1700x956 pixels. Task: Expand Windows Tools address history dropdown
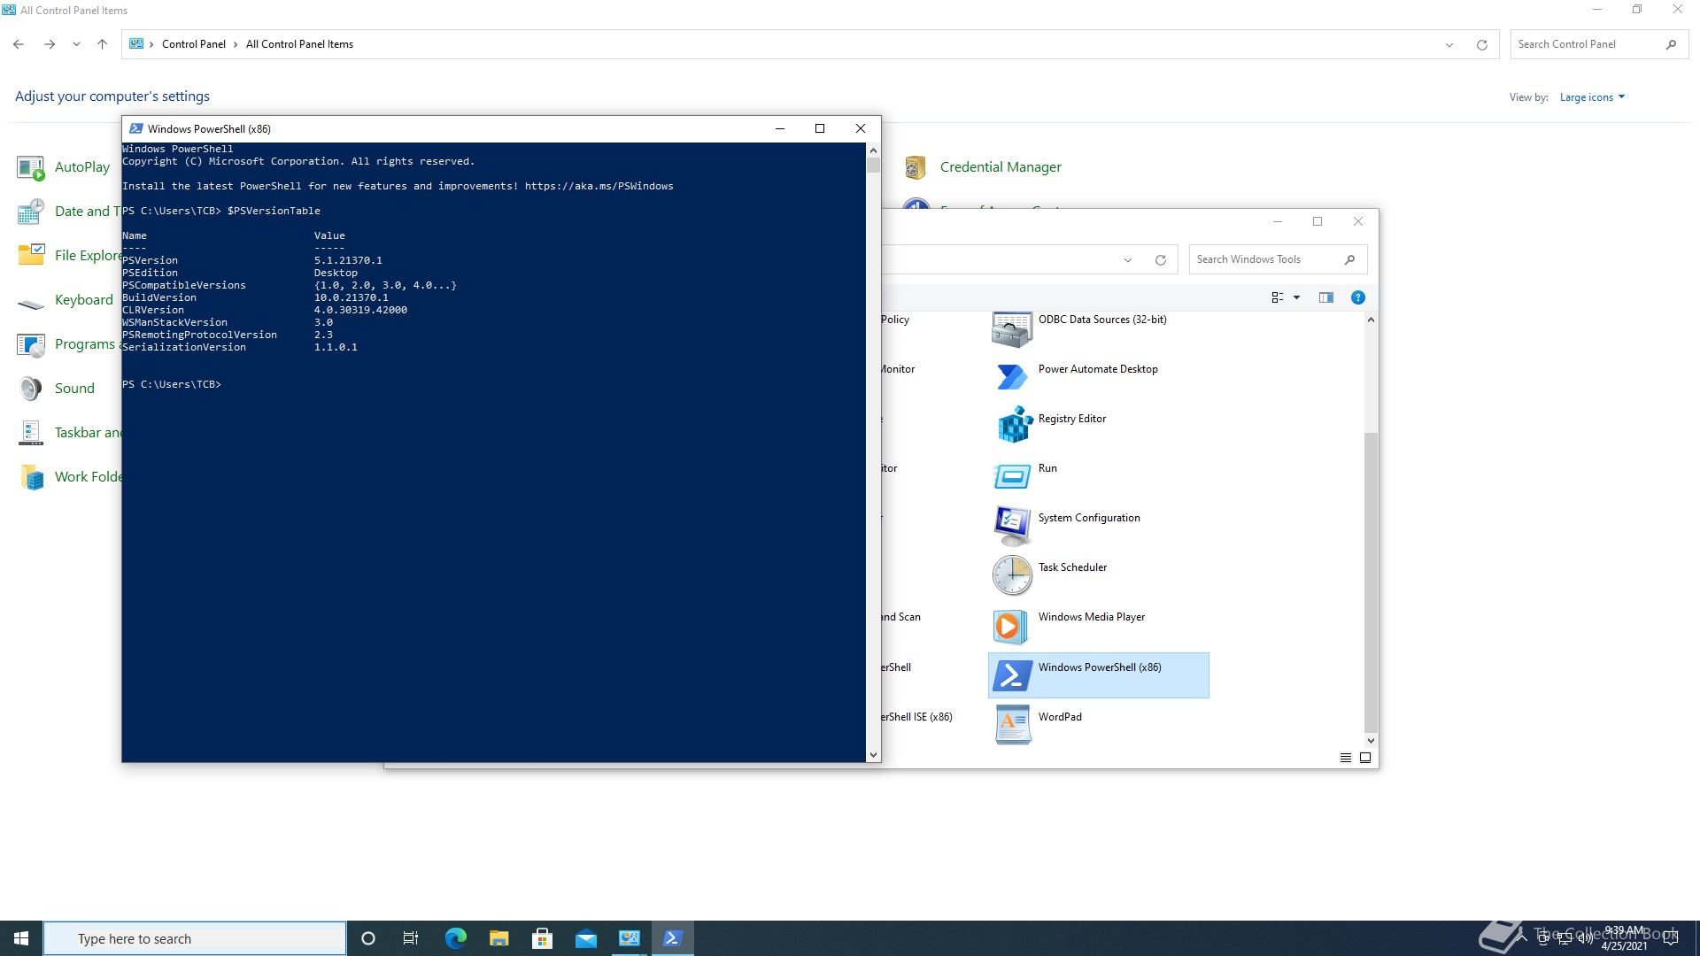1128,260
